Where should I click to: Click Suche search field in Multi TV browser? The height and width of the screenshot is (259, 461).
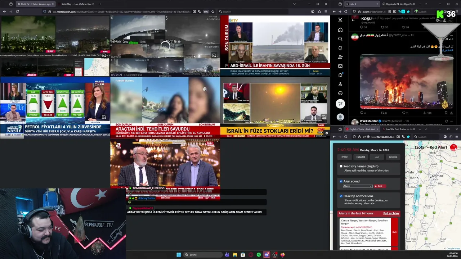253,12
